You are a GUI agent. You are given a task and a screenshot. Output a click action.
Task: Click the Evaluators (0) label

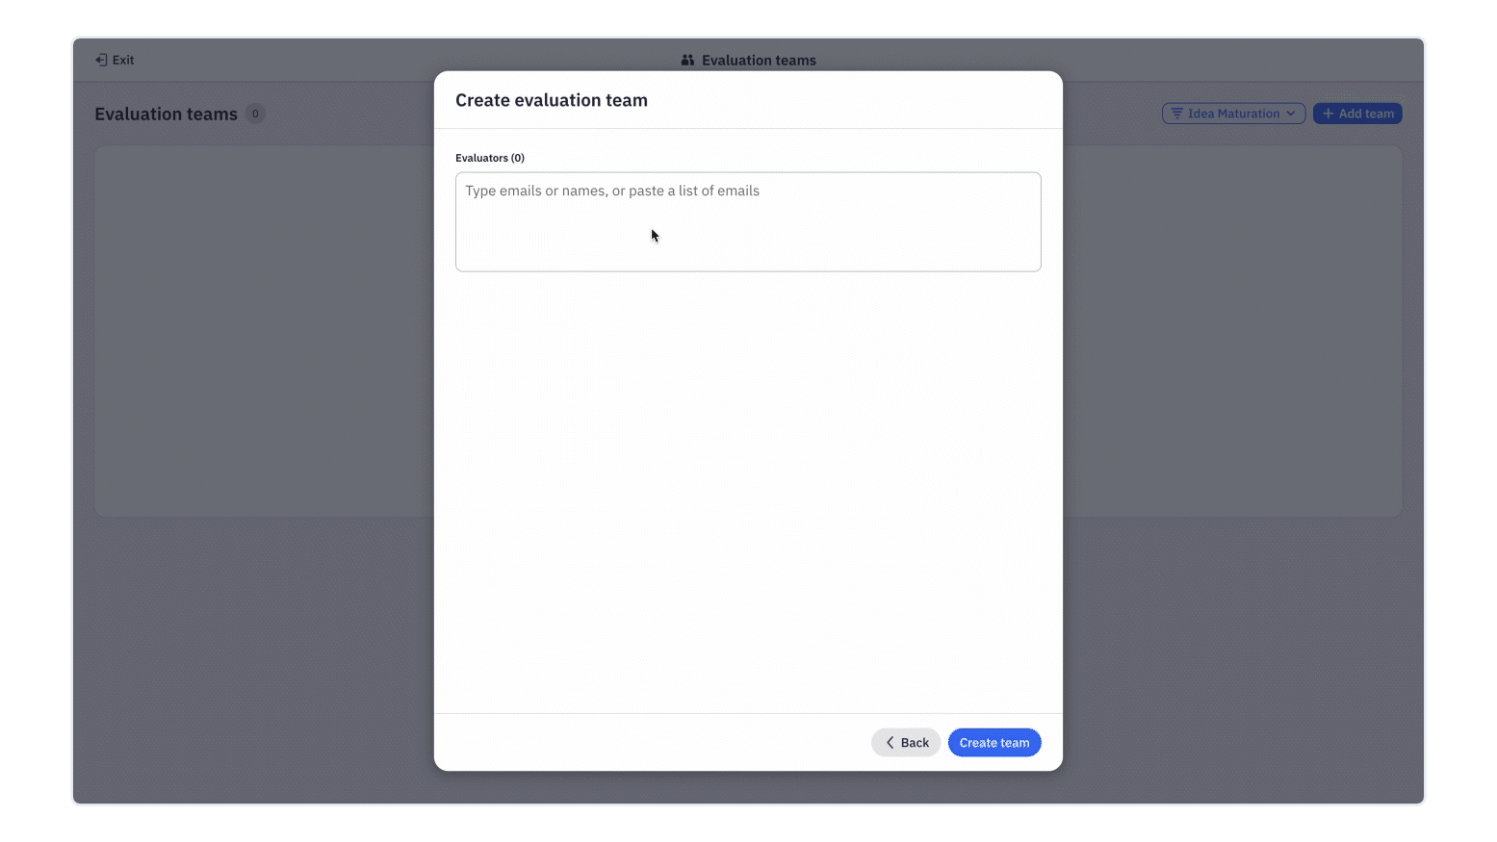[x=490, y=157]
